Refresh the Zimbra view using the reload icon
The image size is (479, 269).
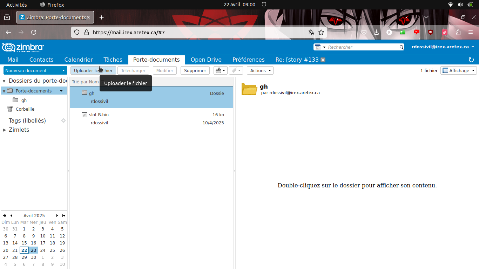(471, 60)
